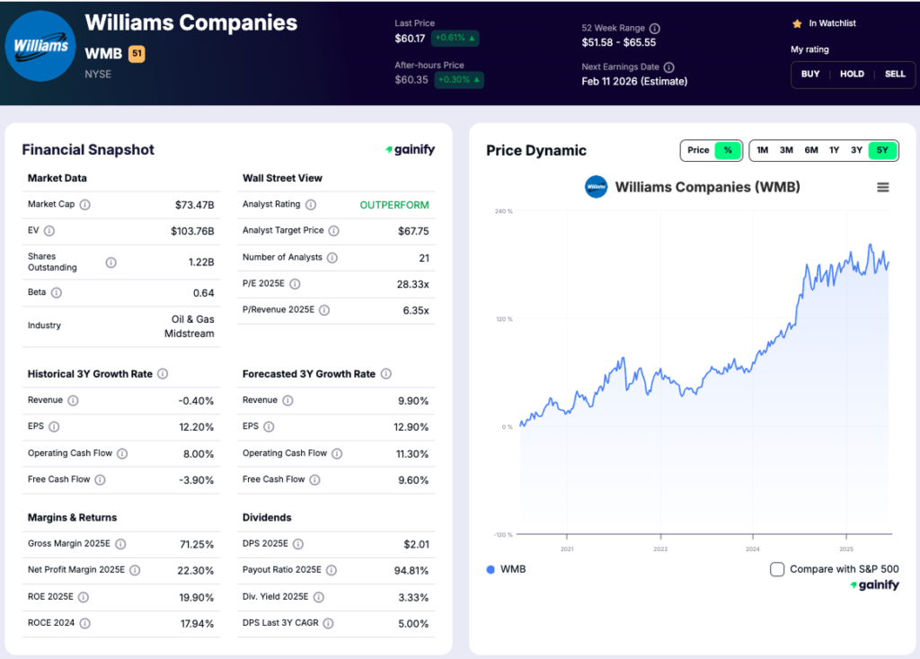920x659 pixels.
Task: Click the Analyst Rating info icon
Action: [309, 205]
